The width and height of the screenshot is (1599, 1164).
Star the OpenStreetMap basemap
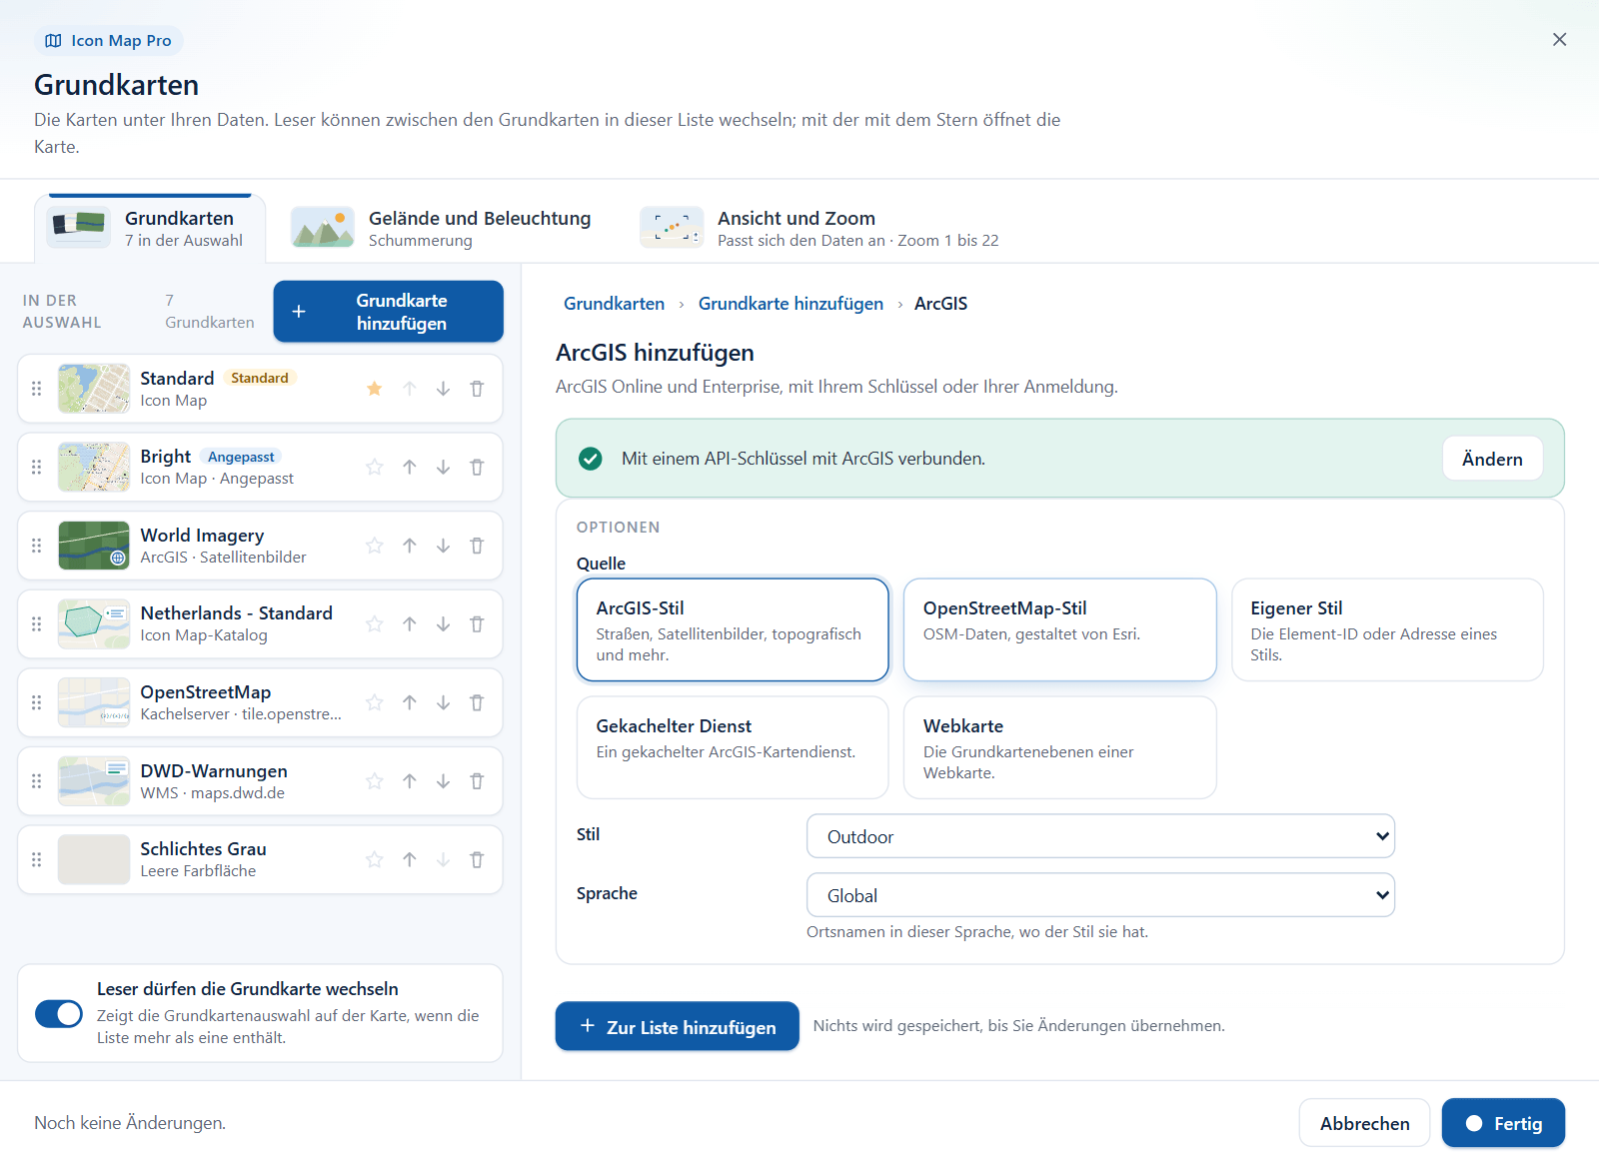375,702
